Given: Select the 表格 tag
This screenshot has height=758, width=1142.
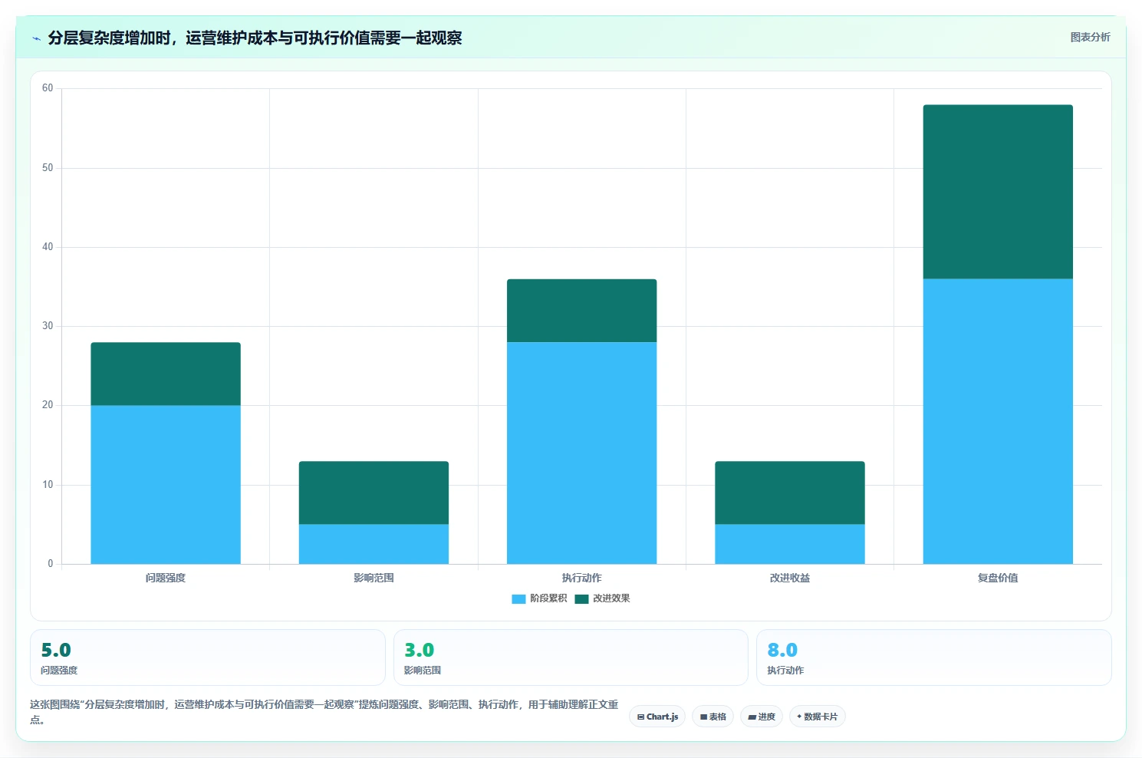Looking at the screenshot, I should coord(713,717).
